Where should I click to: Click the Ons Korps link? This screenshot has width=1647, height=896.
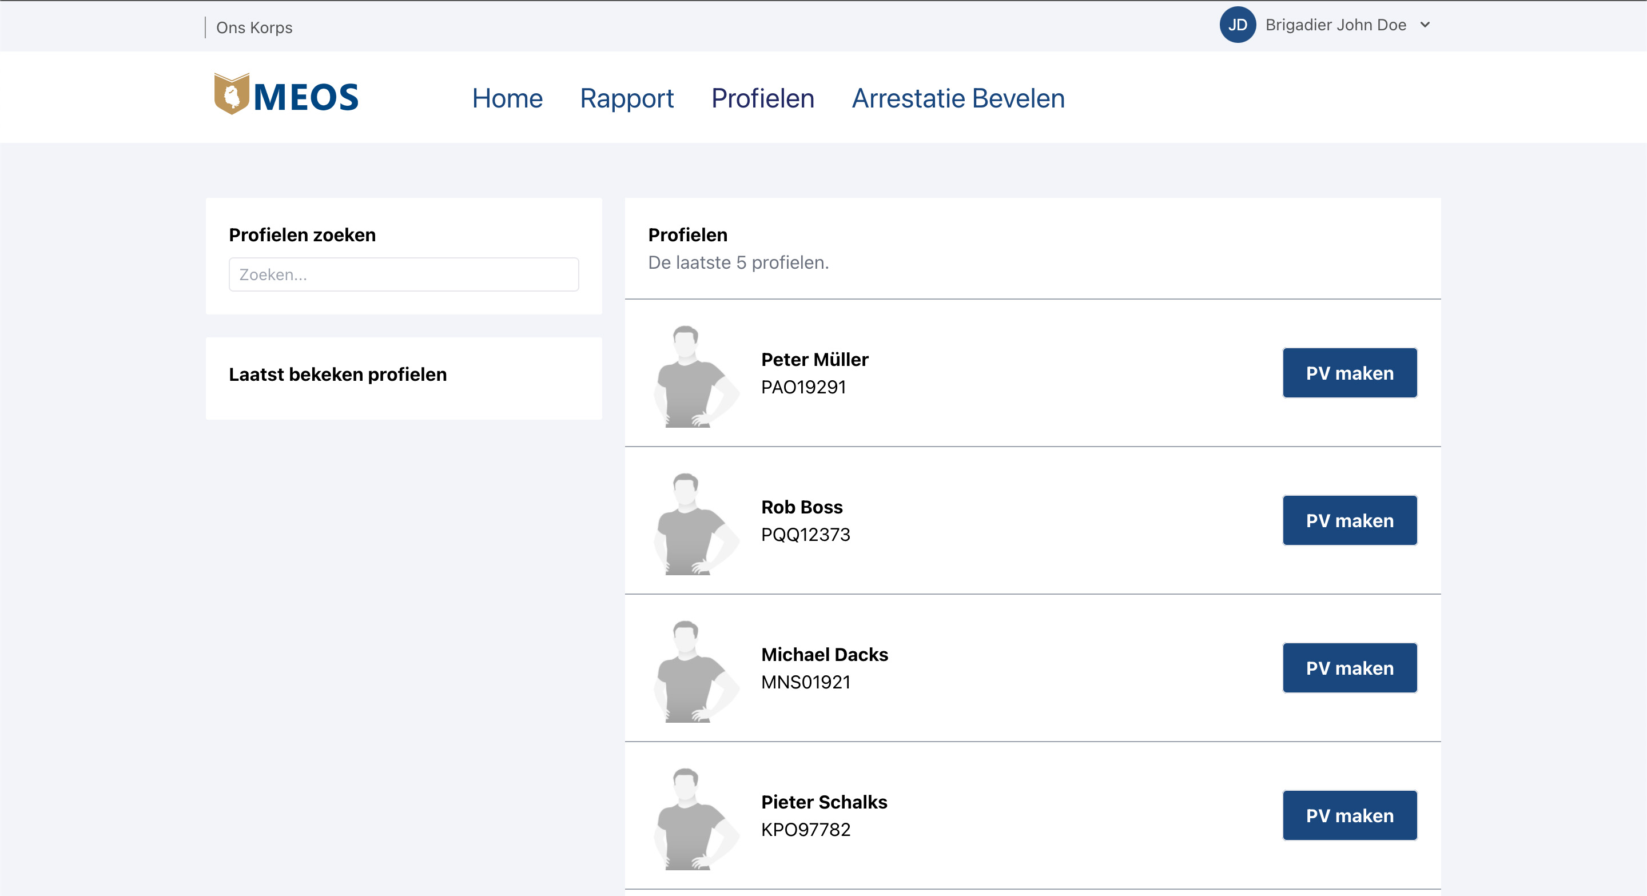click(x=254, y=27)
